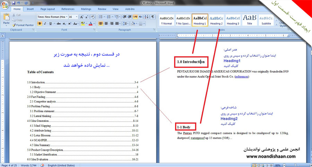Toggle show paragraph marks
The image size is (312, 167).
(153, 17)
